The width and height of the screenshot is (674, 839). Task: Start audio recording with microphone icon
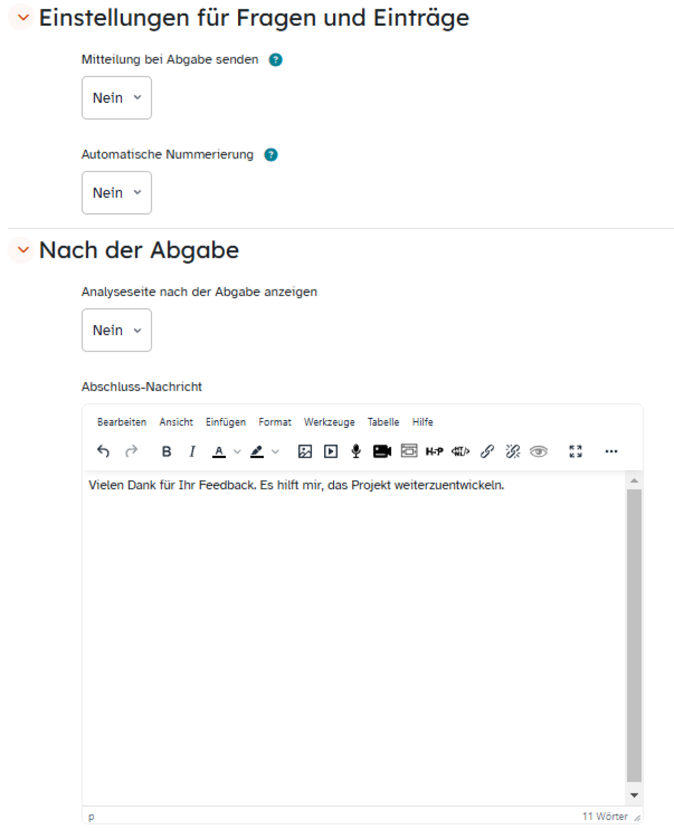click(356, 451)
